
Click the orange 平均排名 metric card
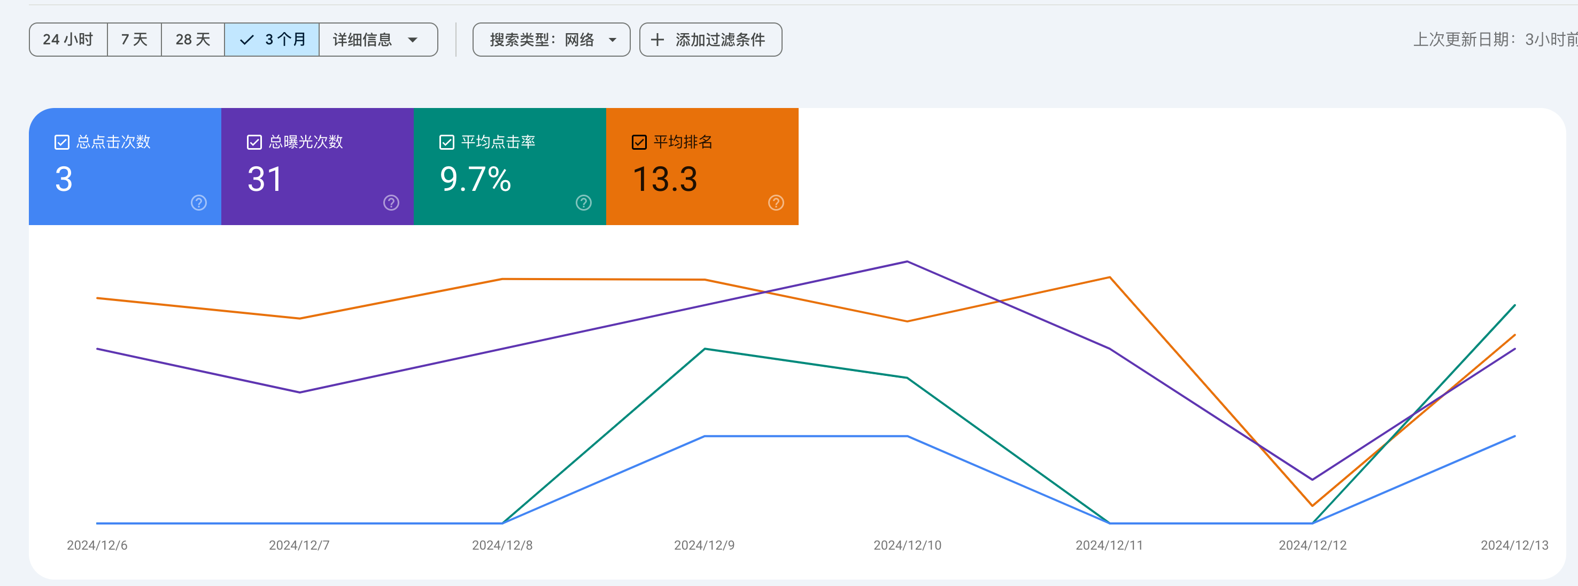[x=702, y=167]
